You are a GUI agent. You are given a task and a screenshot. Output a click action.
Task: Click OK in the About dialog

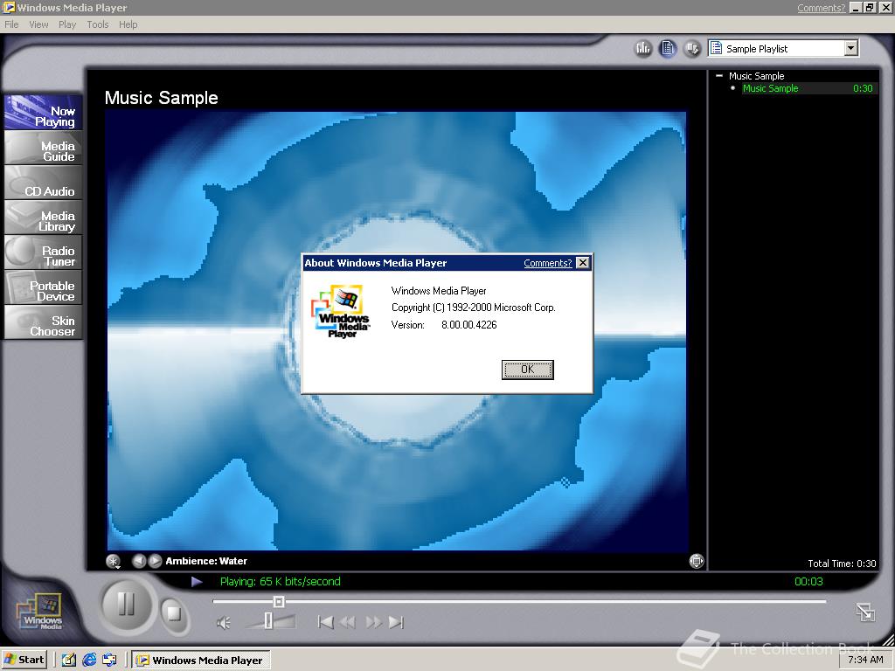527,370
